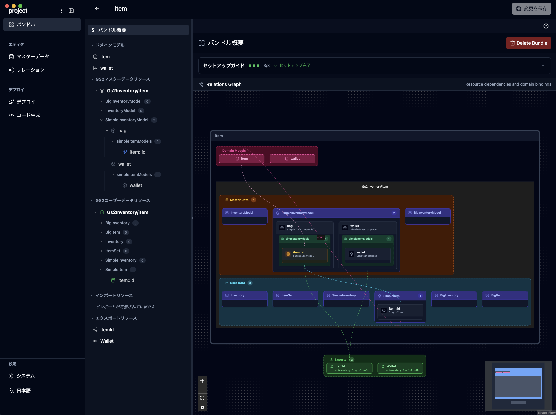Viewport: 556px width, 415px height.
Task: Toggle the graph interactivity lock
Action: click(x=202, y=407)
